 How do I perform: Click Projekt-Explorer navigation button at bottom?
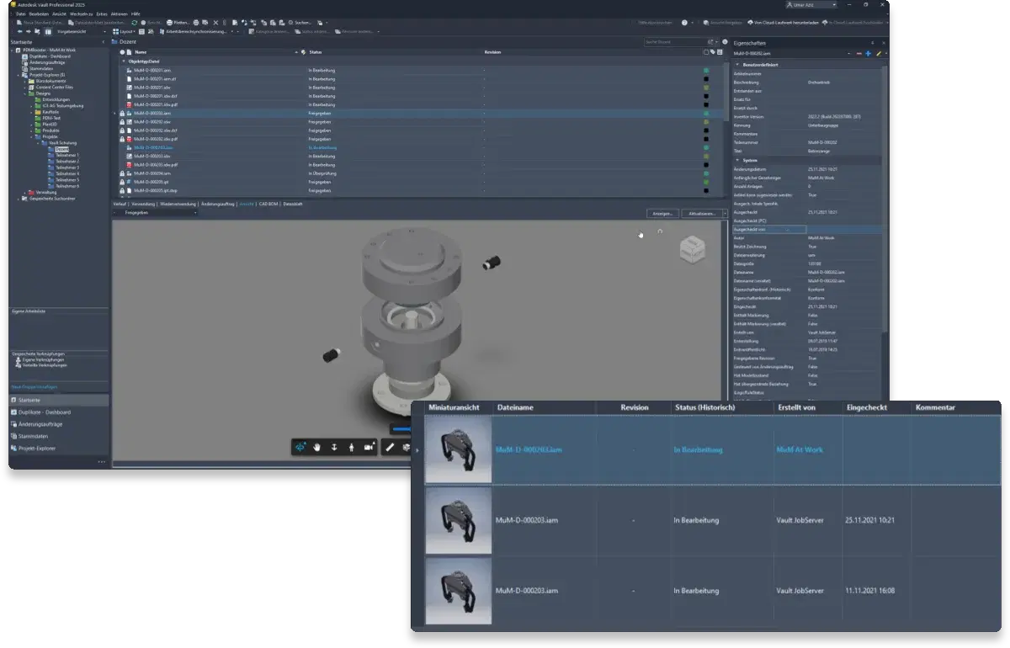pyautogui.click(x=59, y=449)
